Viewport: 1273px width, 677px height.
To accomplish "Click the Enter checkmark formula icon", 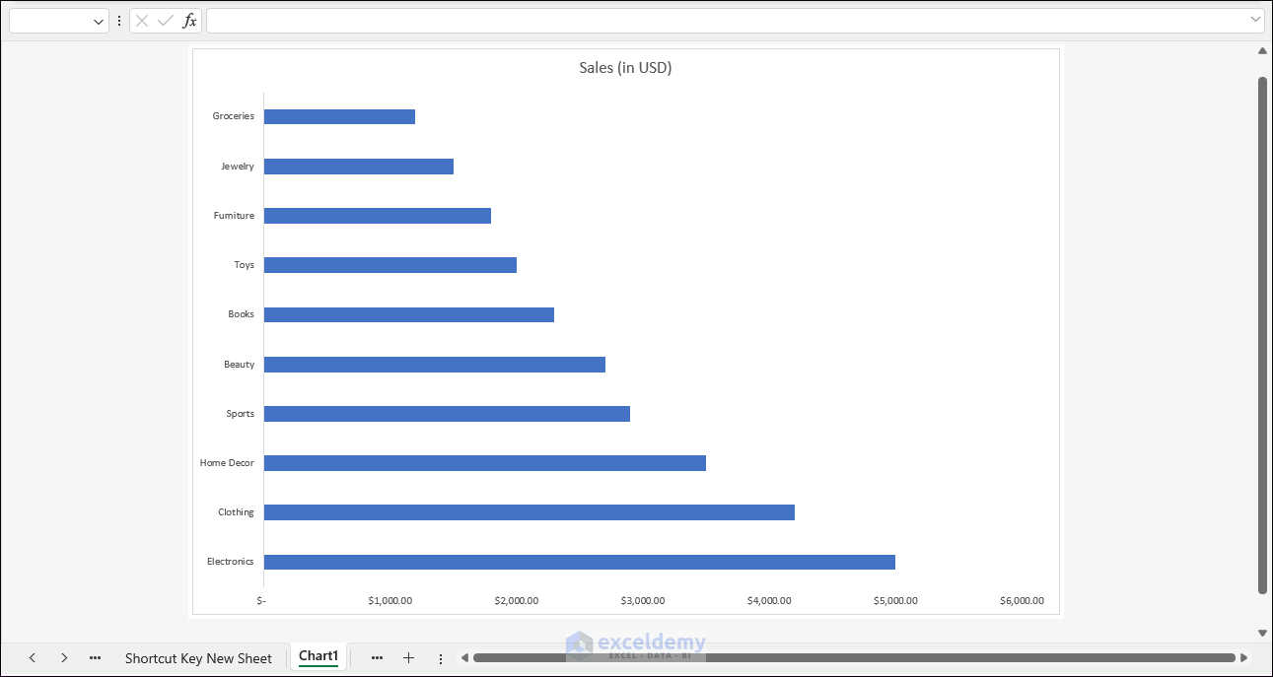I will (165, 21).
